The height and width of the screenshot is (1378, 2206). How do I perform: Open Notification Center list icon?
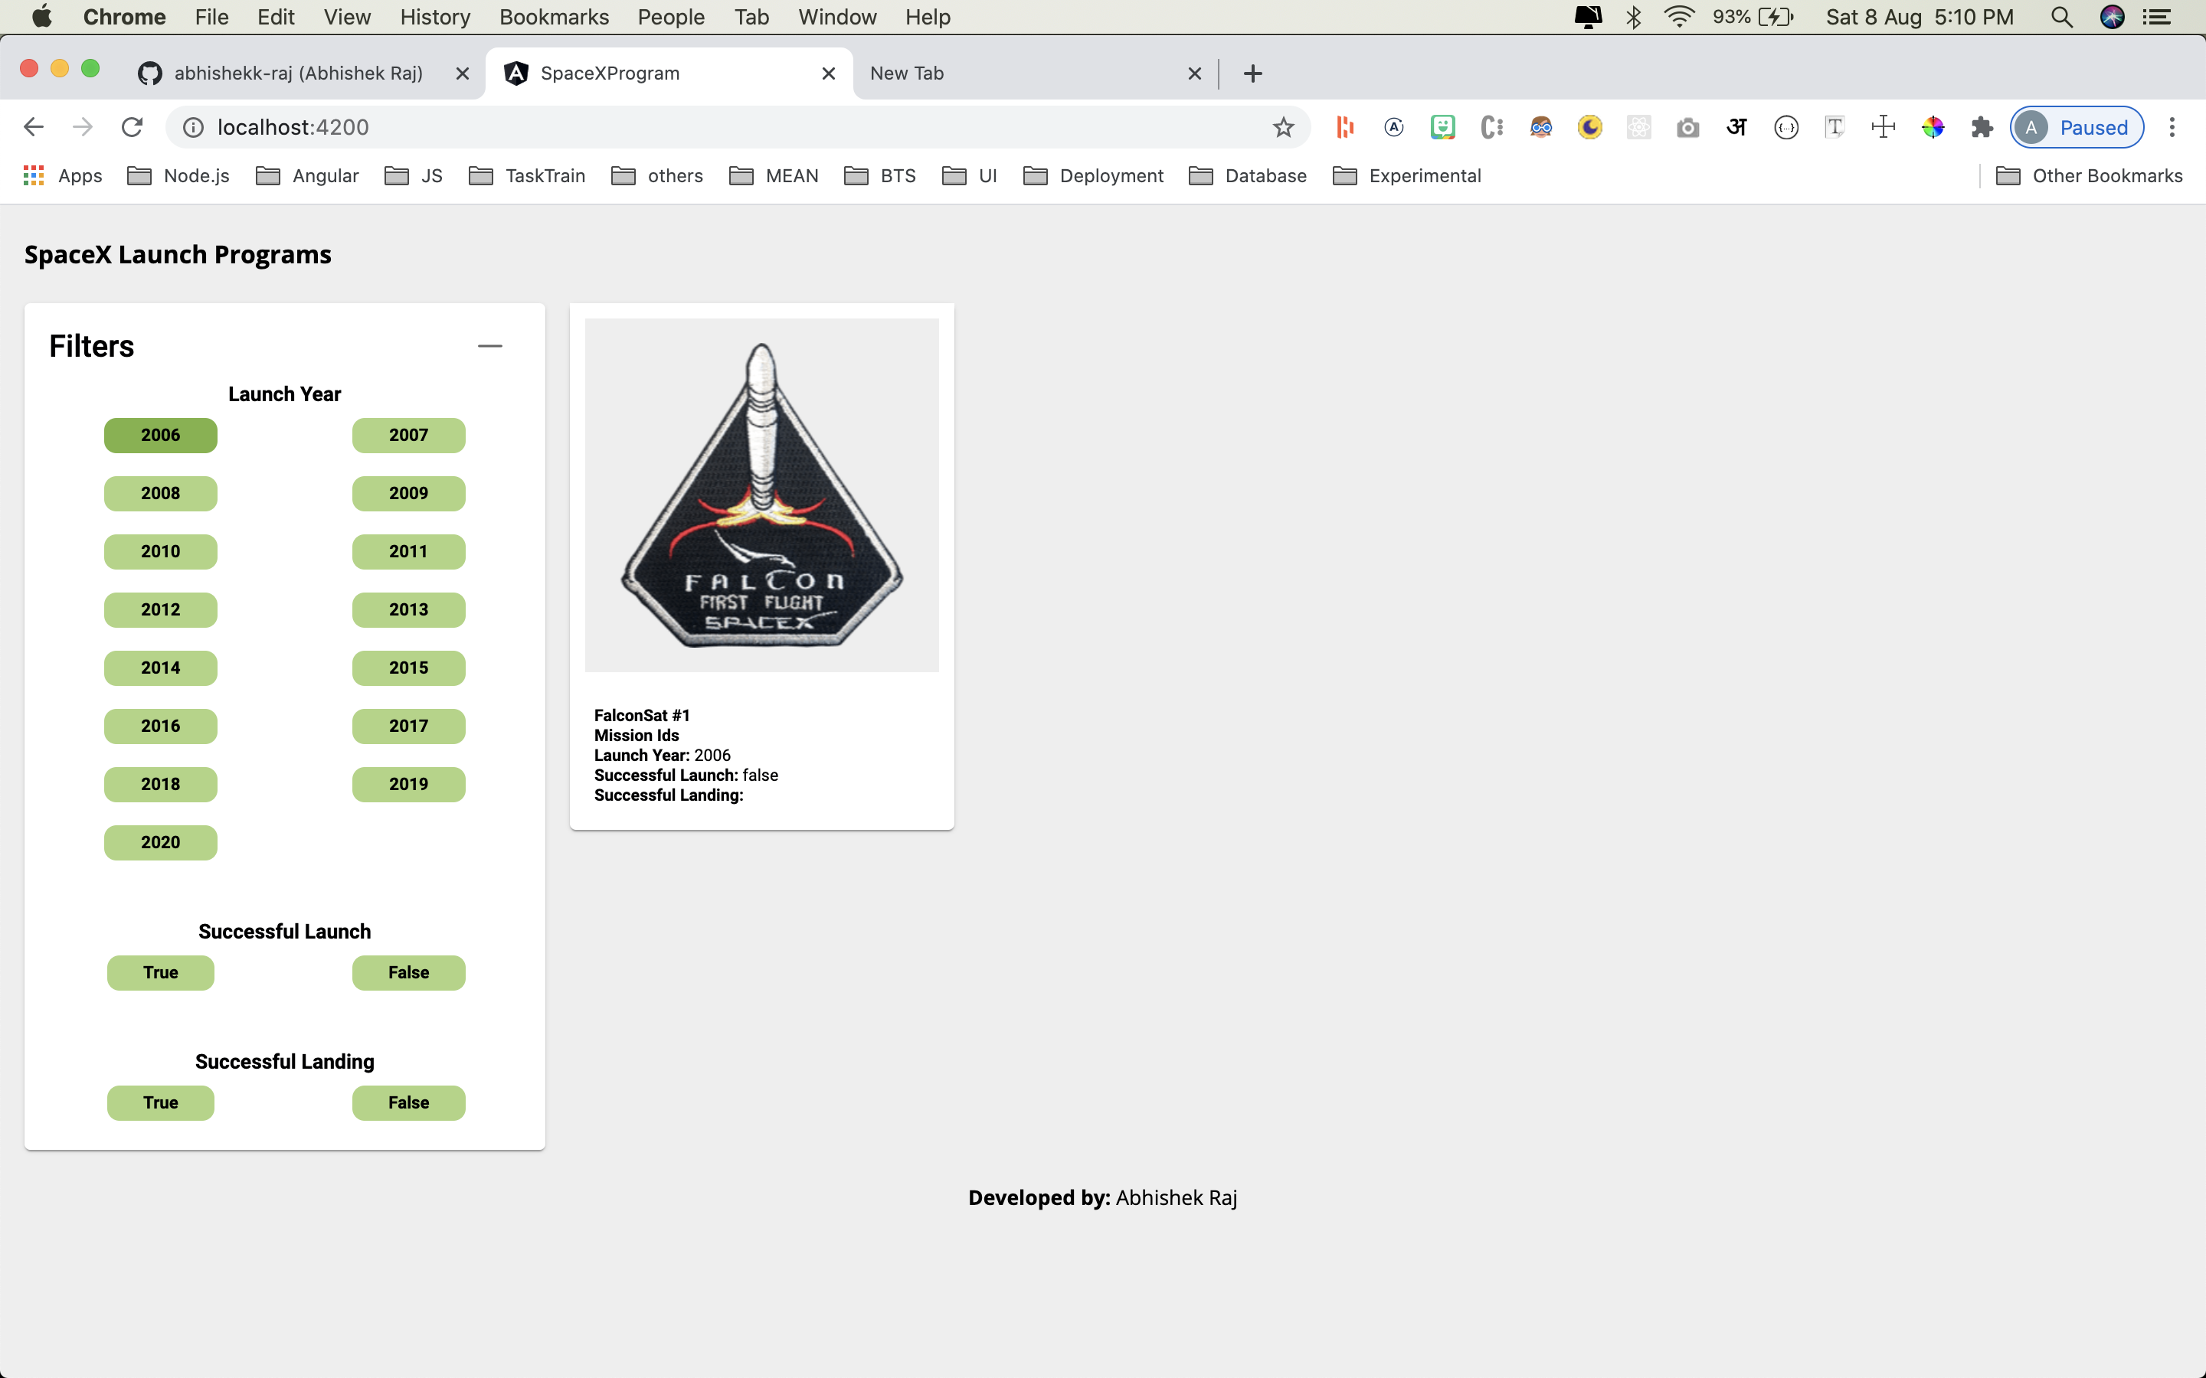pyautogui.click(x=2157, y=16)
